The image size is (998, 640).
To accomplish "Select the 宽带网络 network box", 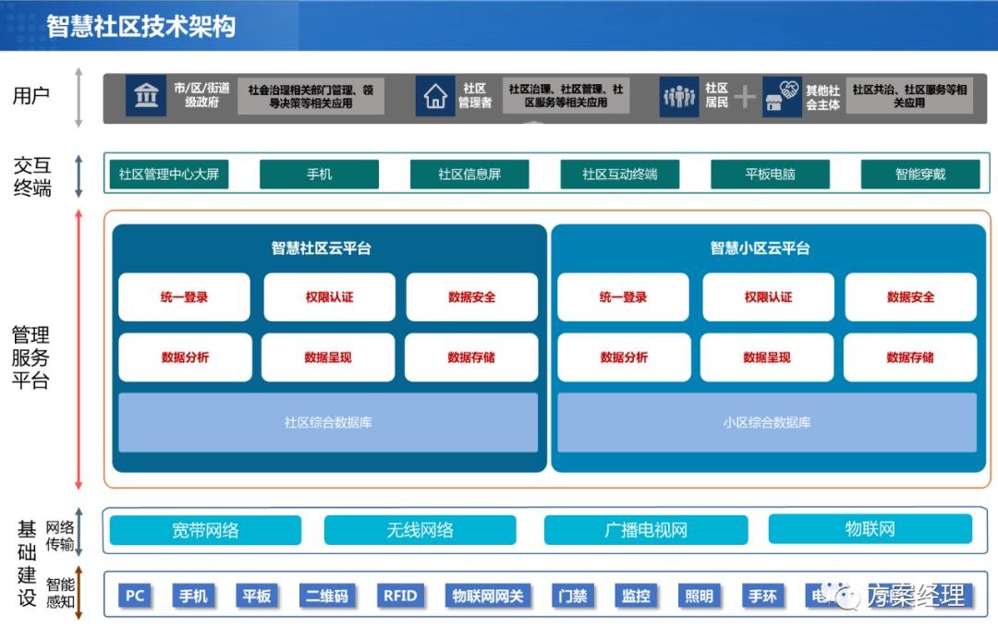I will point(205,530).
